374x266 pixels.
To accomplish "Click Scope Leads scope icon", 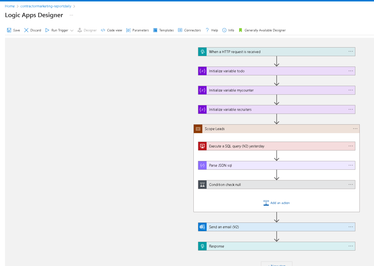I will click(x=198, y=129).
